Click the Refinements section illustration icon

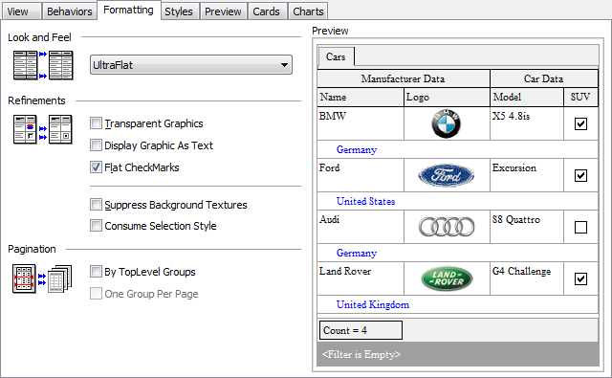(x=42, y=129)
